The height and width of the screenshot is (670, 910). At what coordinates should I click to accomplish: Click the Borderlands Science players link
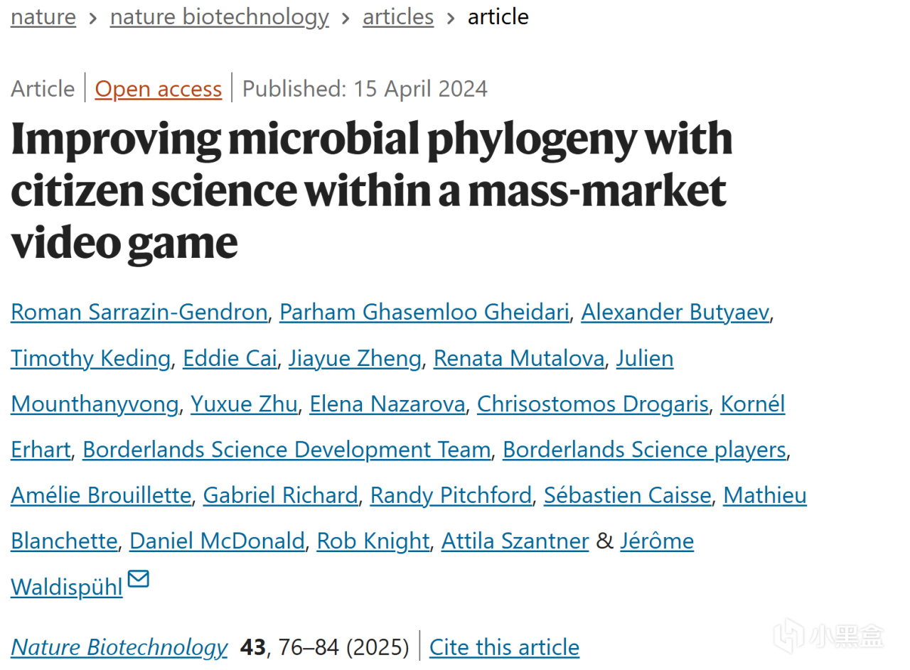click(x=644, y=450)
